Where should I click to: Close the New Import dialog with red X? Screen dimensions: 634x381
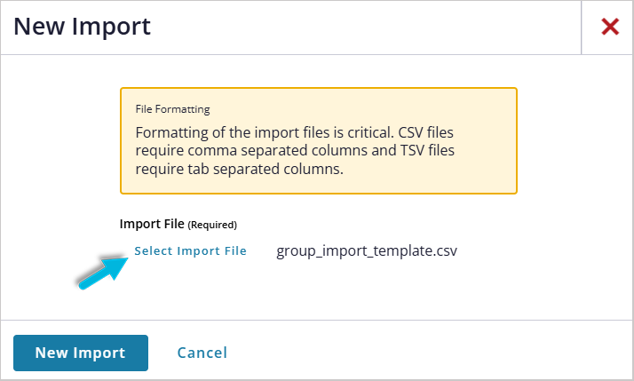(x=609, y=27)
